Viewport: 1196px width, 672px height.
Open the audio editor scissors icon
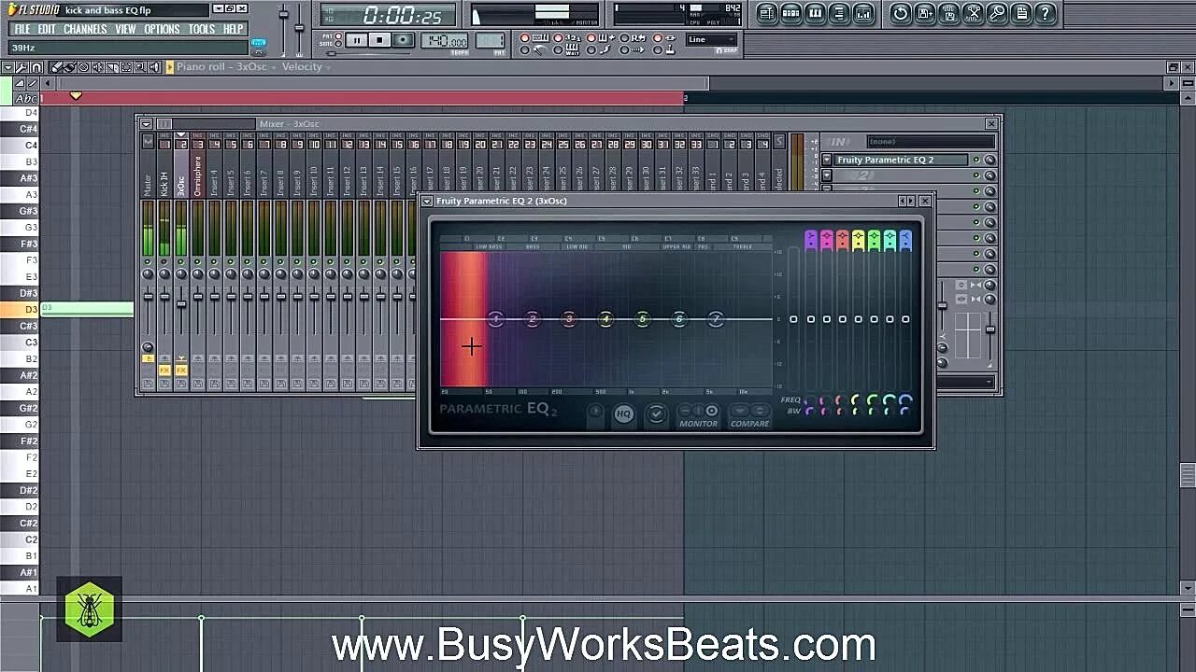[974, 13]
